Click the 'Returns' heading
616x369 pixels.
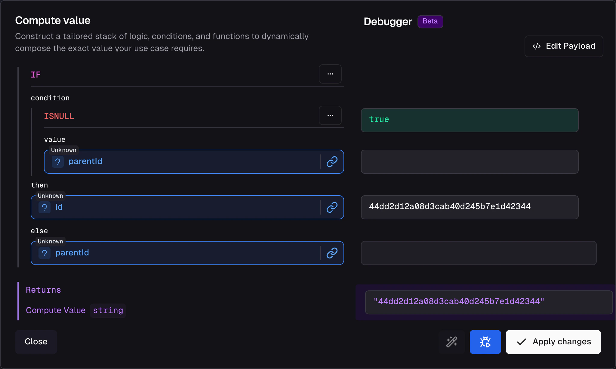pos(43,290)
